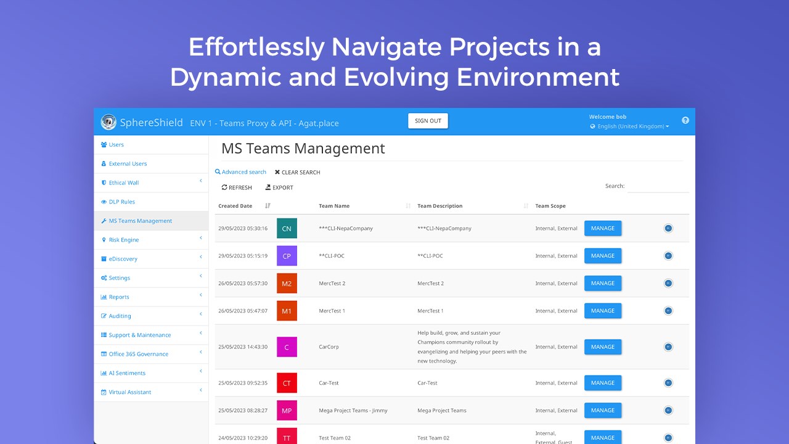The height and width of the screenshot is (444, 789).
Task: Expand the Reports chevron
Action: click(201, 295)
